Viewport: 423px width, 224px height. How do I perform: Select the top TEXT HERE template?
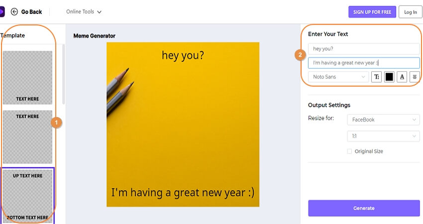27,137
